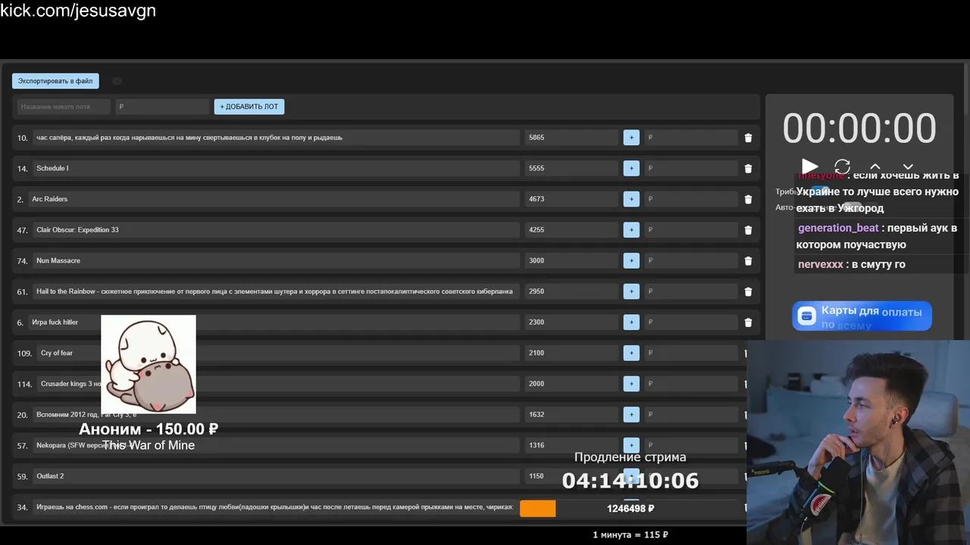Focus add-amount ₽ field on Arc Raiders row
Image resolution: width=970 pixels, height=545 pixels.
pos(690,199)
